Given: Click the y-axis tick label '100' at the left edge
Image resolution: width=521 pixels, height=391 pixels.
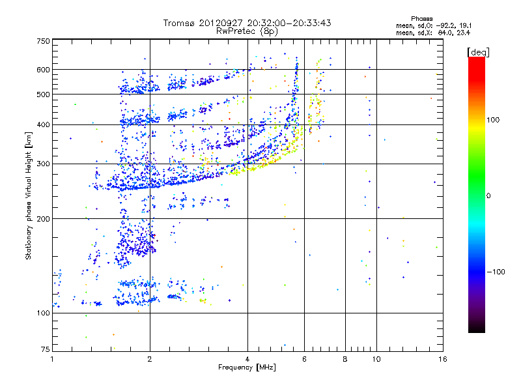Looking at the screenshot, I should tap(43, 313).
